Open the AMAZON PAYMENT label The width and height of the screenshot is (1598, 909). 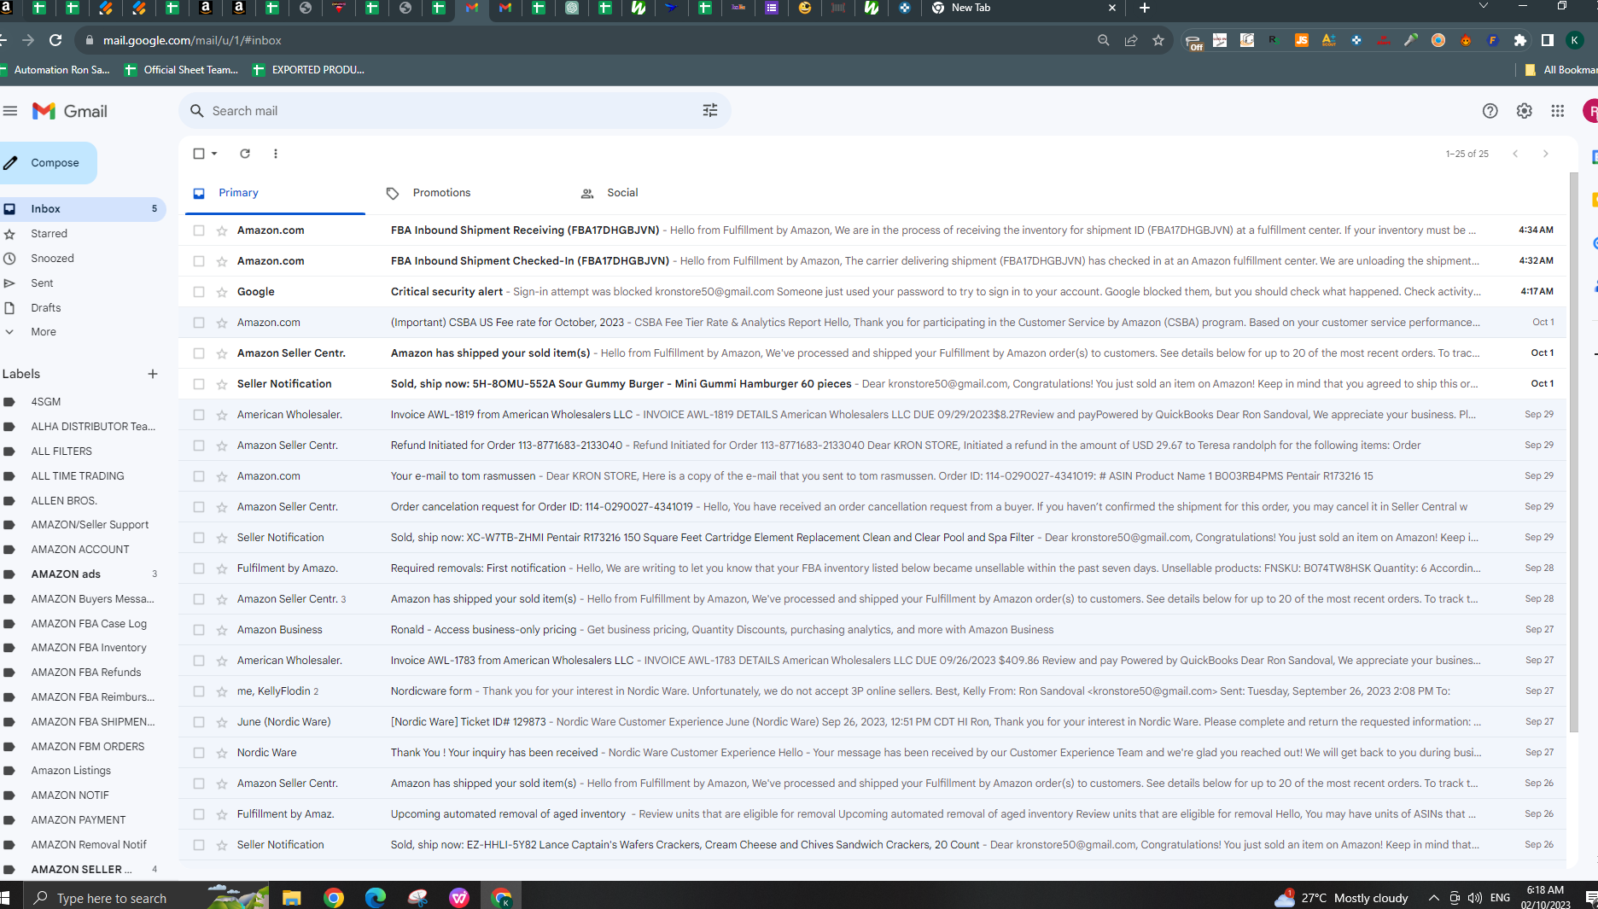[79, 820]
